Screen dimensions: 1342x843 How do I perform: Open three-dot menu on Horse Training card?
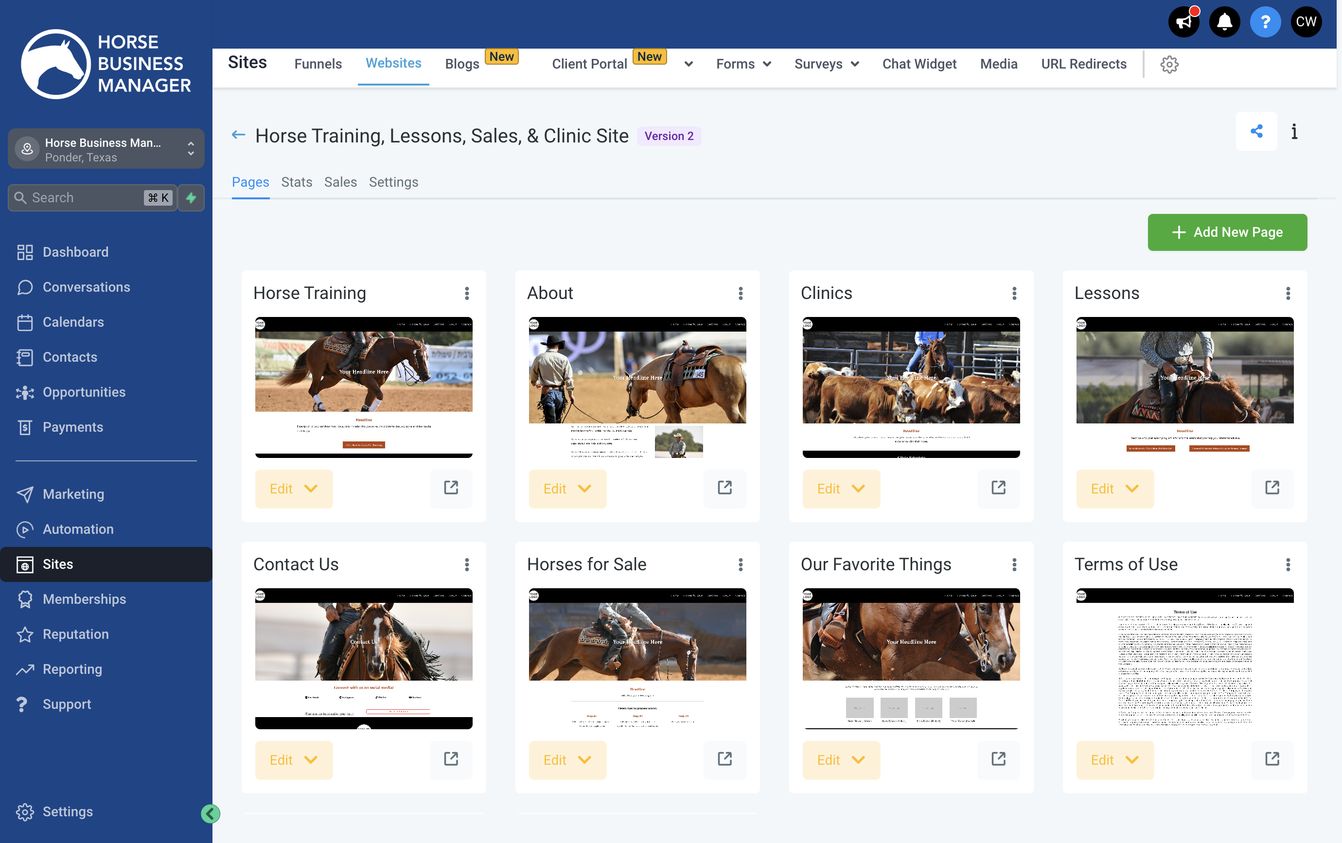(467, 294)
